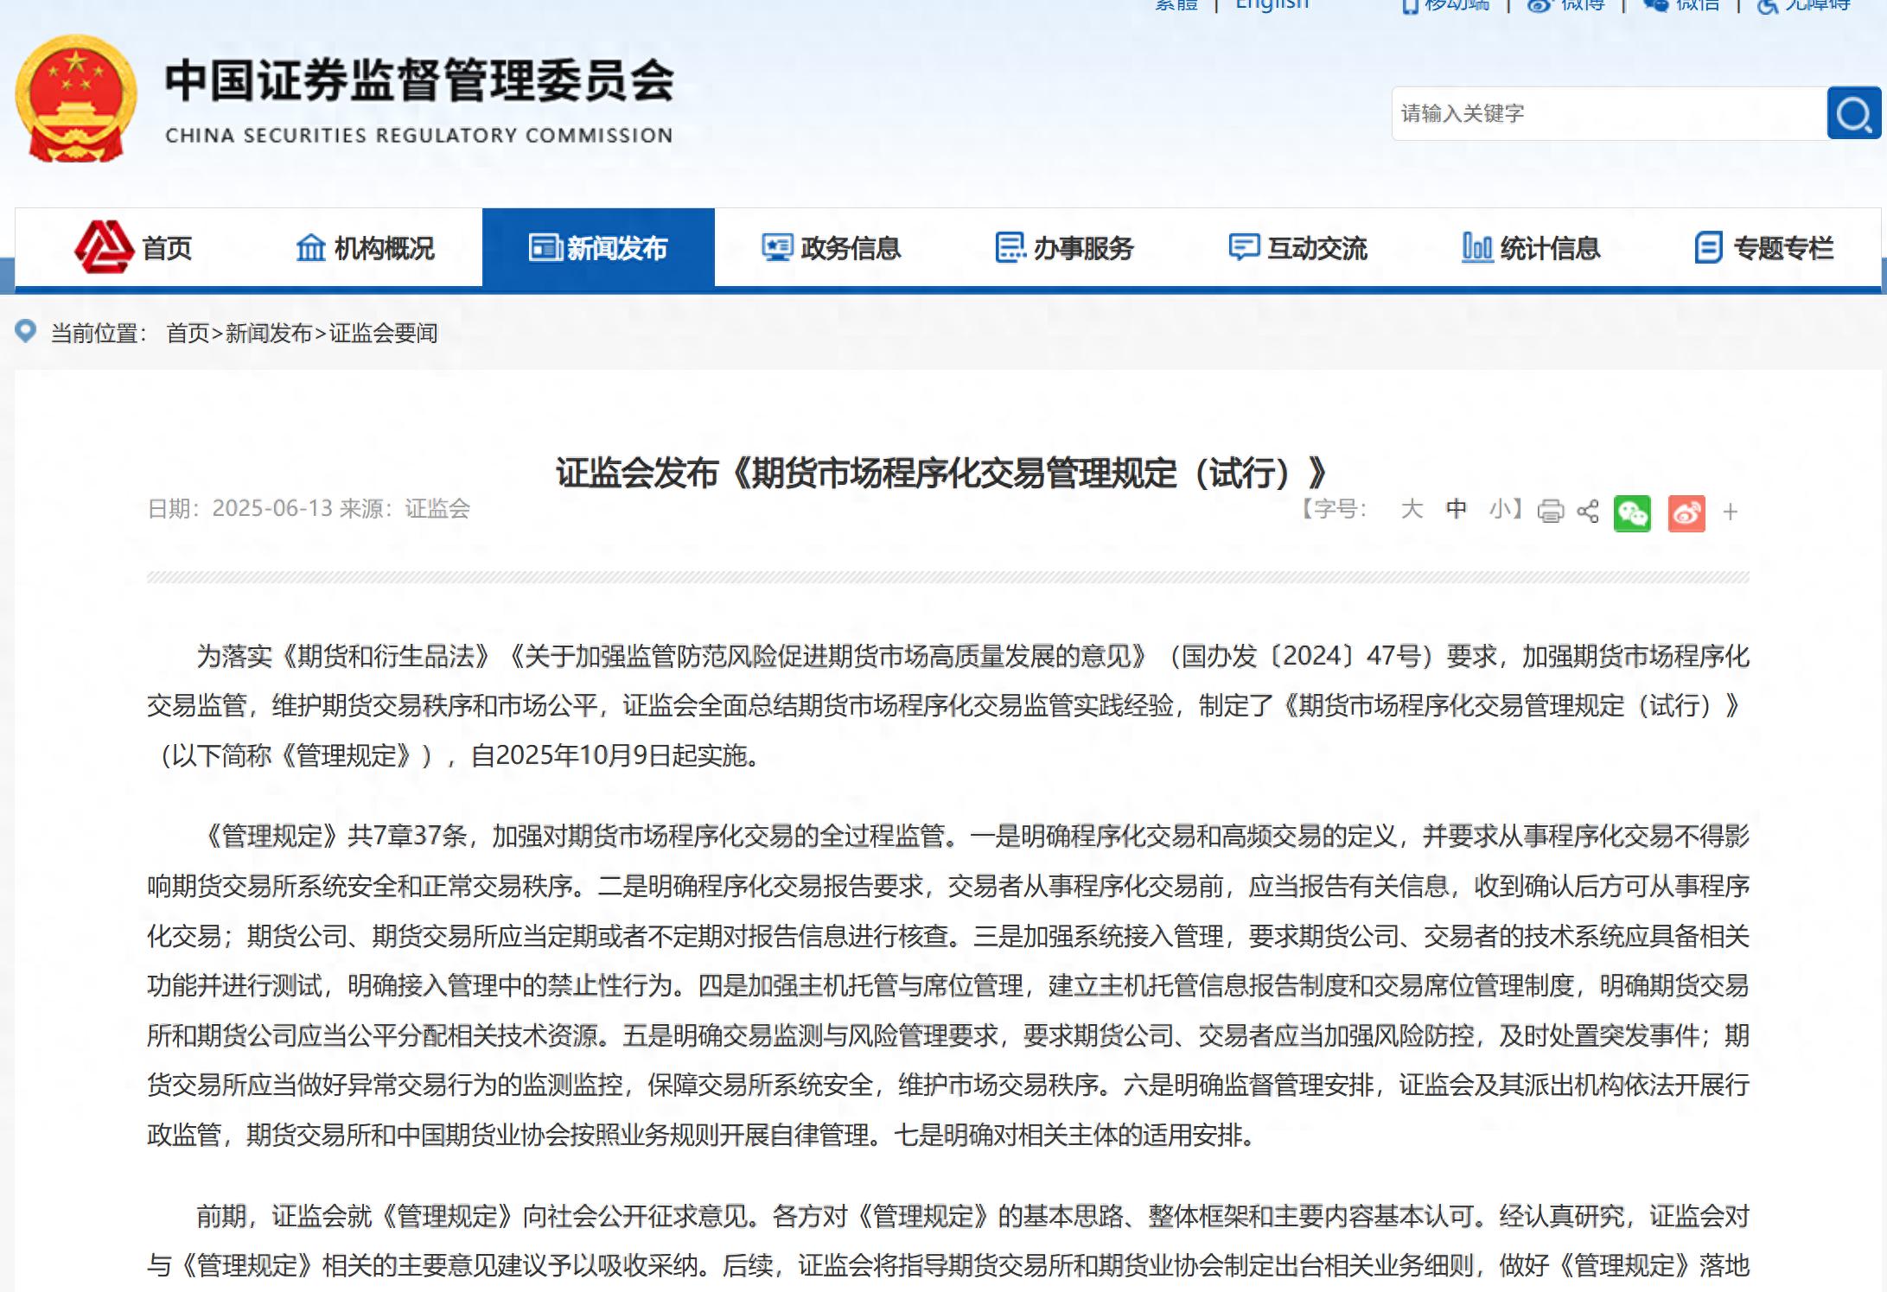Share article via green WeChat icon
Viewport: 1887px width, 1292px height.
point(1632,513)
